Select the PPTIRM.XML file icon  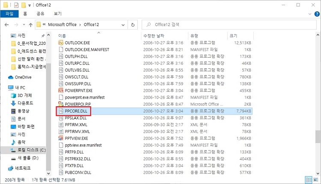[x=61, y=125]
